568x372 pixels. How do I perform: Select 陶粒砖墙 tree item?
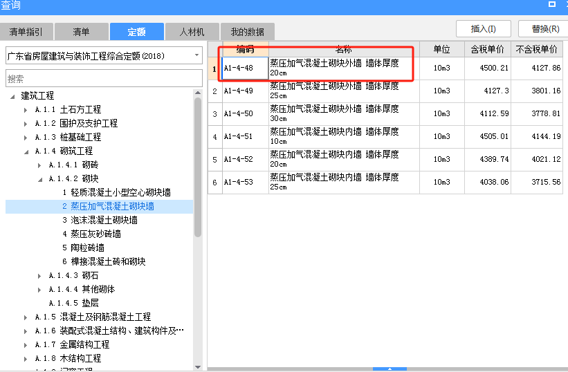[x=83, y=248]
